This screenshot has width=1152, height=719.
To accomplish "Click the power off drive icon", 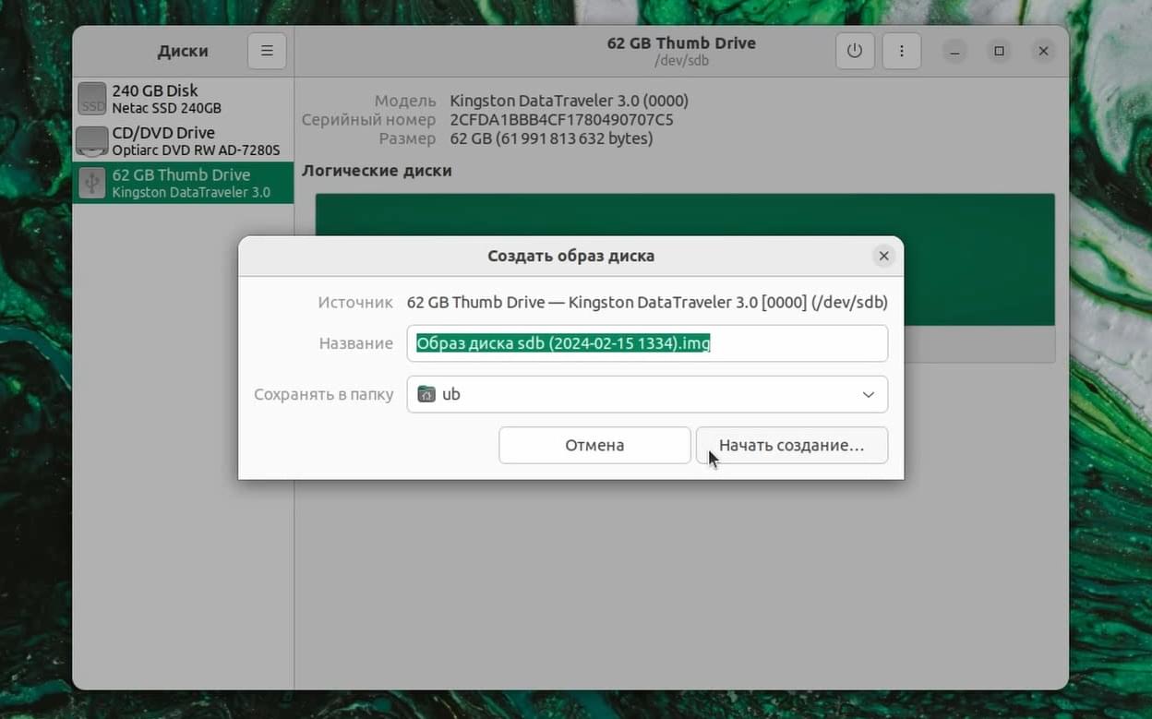I will click(855, 51).
